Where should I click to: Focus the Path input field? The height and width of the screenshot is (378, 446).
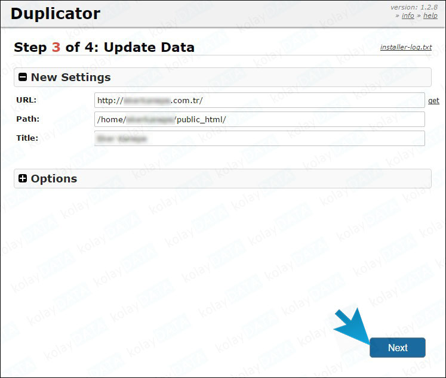click(x=259, y=119)
